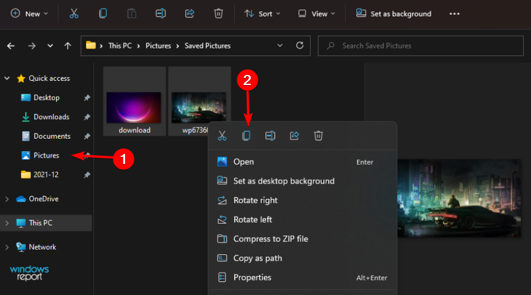Click the Cut scissors icon in the context menu
This screenshot has height=295, width=531.
[222, 136]
